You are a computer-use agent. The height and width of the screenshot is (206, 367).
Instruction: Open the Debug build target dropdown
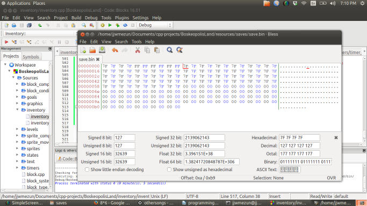coord(154,25)
